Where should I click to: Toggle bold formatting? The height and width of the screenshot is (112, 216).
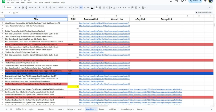tap(81, 8)
